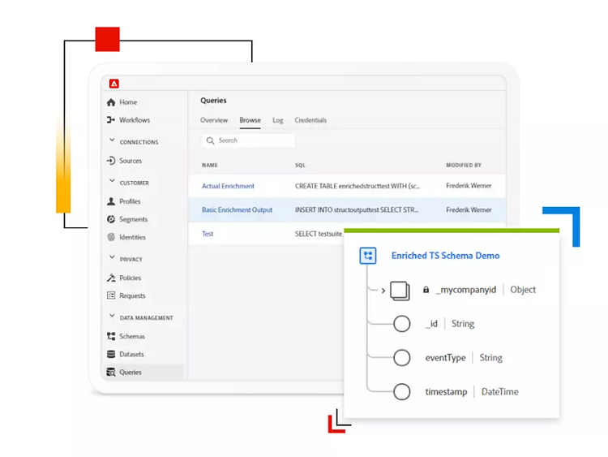Image resolution: width=608 pixels, height=457 pixels.
Task: Click the DATA MANAGEMENT section label
Action: point(146,317)
